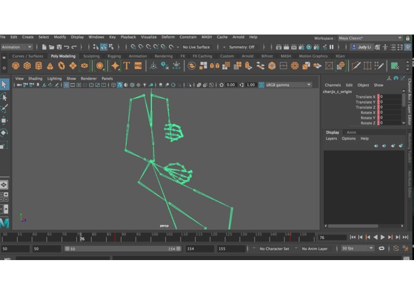414x294 pixels.
Task: Toggle select by object type mode
Action: (x=104, y=47)
